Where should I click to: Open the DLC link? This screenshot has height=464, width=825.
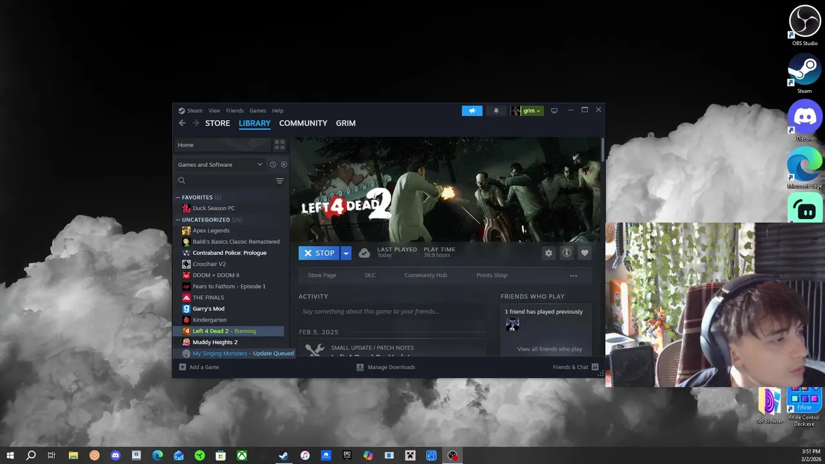(x=370, y=275)
